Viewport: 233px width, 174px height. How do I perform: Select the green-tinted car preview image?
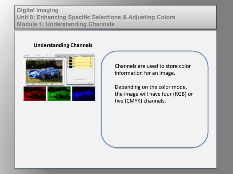tap(59, 94)
